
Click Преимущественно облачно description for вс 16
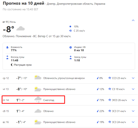(x=59, y=122)
